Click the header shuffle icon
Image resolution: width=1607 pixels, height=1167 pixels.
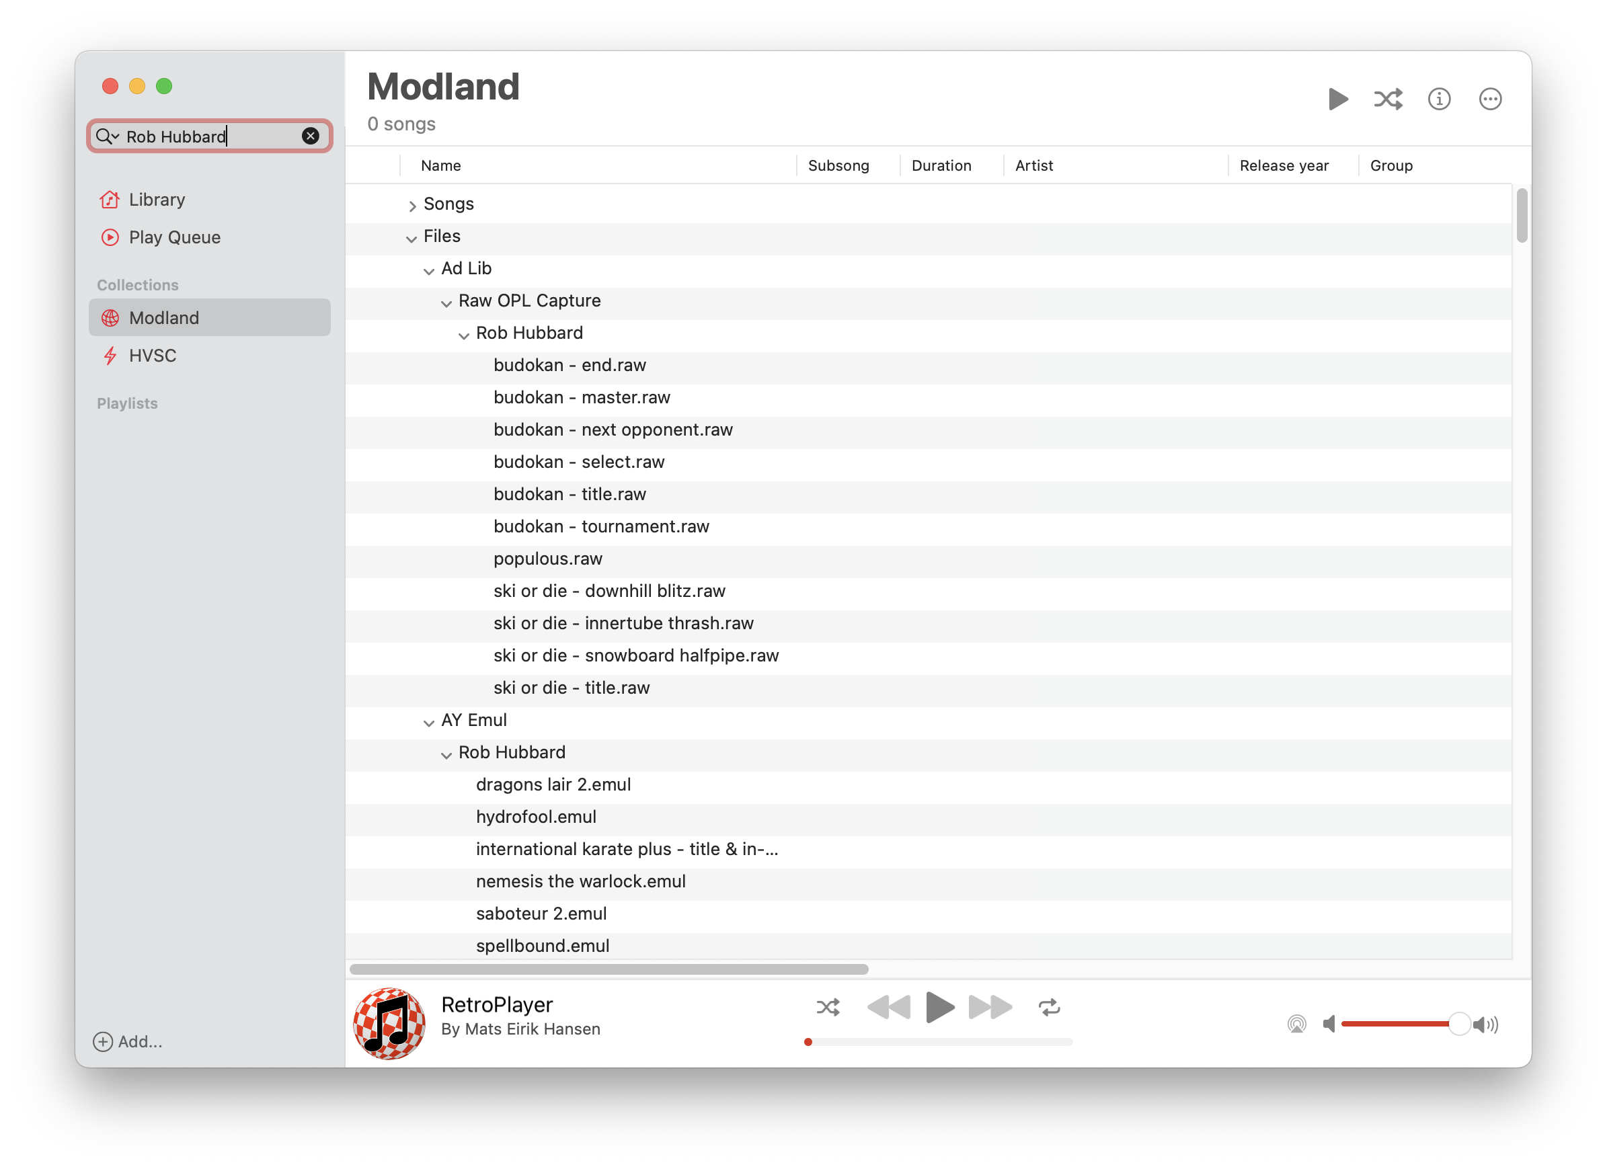point(1387,99)
